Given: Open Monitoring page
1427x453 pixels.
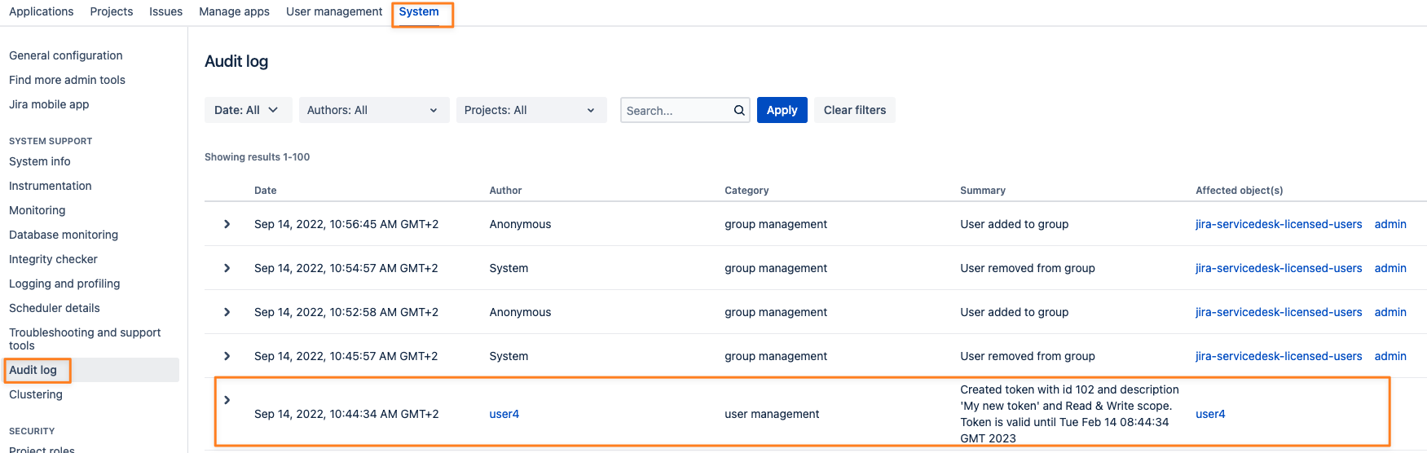Looking at the screenshot, I should (x=37, y=210).
